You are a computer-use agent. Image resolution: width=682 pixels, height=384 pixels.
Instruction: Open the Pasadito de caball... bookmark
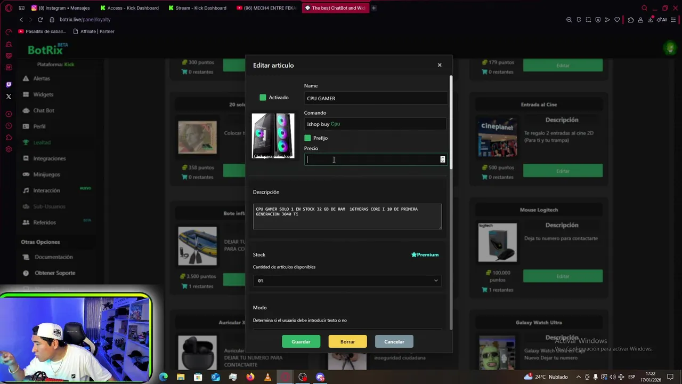point(42,31)
